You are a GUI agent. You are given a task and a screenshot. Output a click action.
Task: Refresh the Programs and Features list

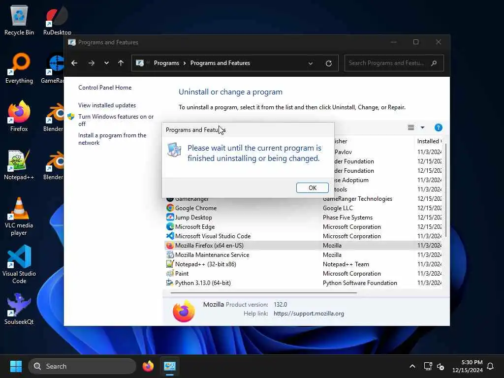tap(328, 63)
